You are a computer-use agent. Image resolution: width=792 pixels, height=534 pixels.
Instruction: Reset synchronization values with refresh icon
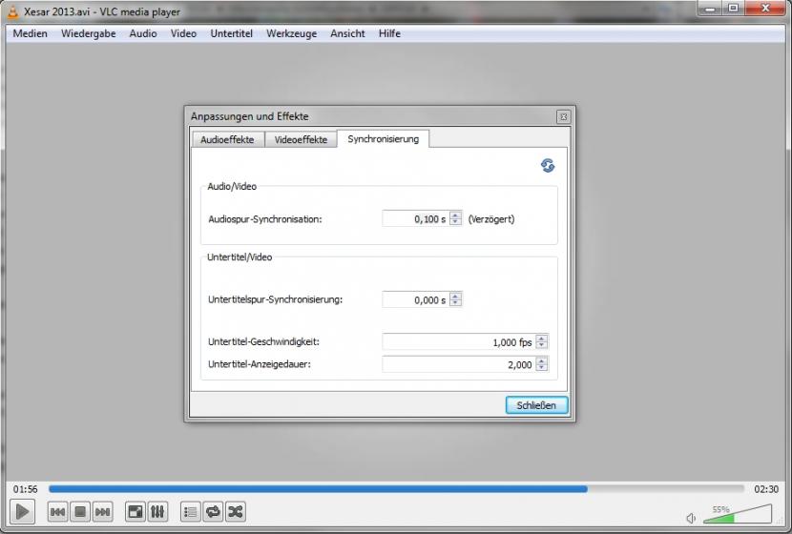(x=548, y=165)
